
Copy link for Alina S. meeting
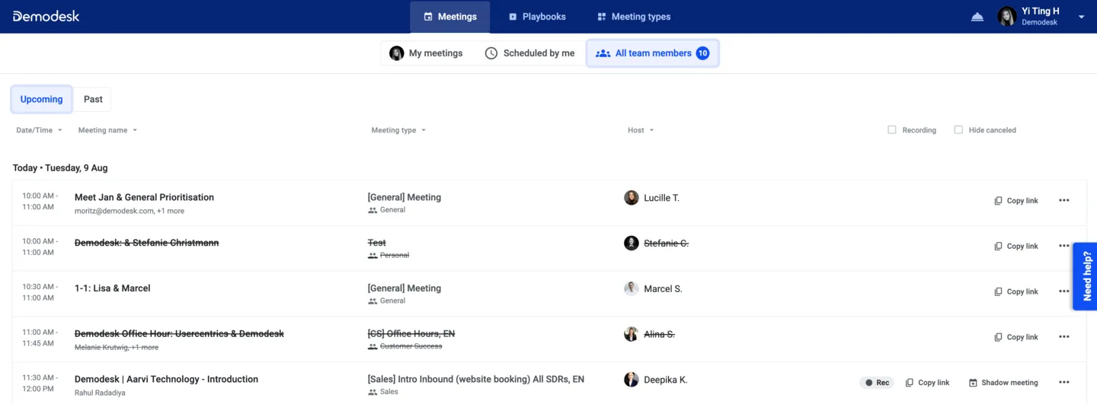[1016, 338]
